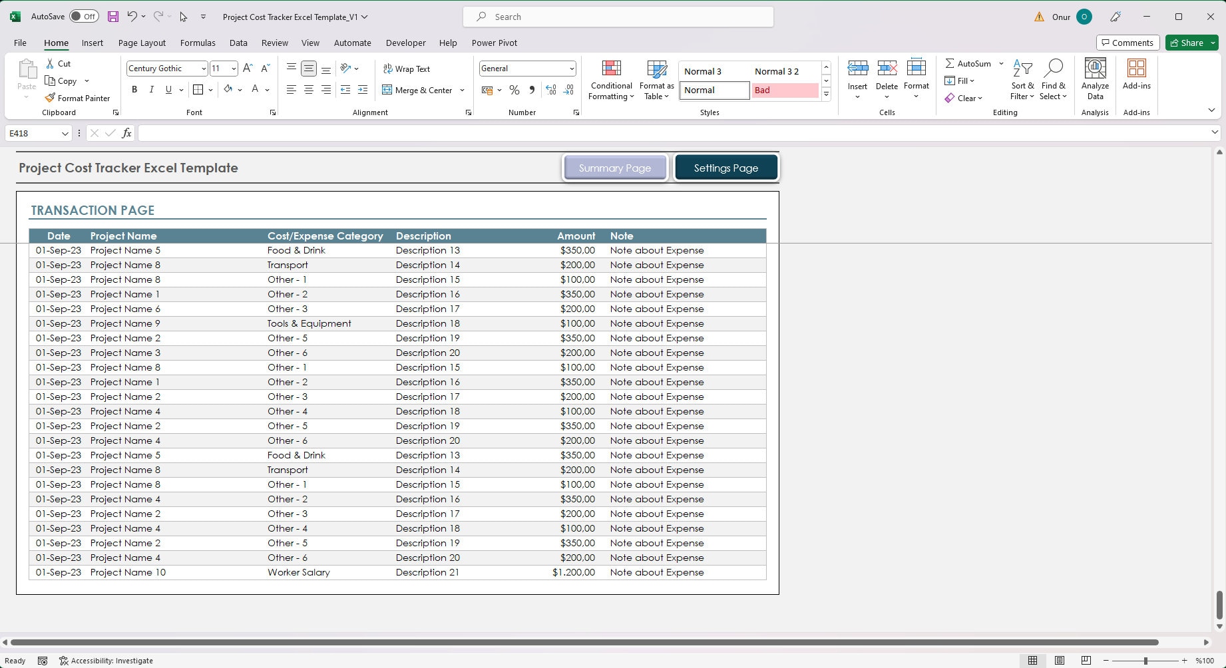Select the Format Painter tool
The width and height of the screenshot is (1226, 668).
coord(78,98)
